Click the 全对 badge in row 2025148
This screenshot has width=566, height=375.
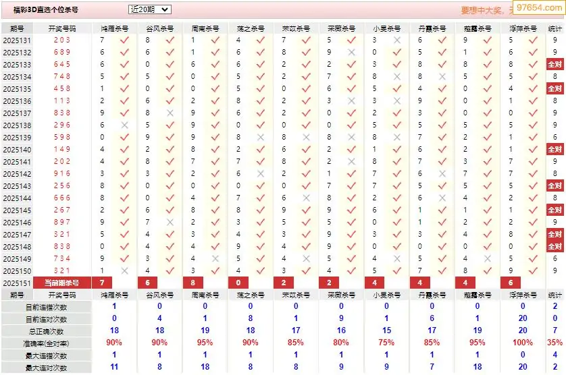[x=555, y=247]
